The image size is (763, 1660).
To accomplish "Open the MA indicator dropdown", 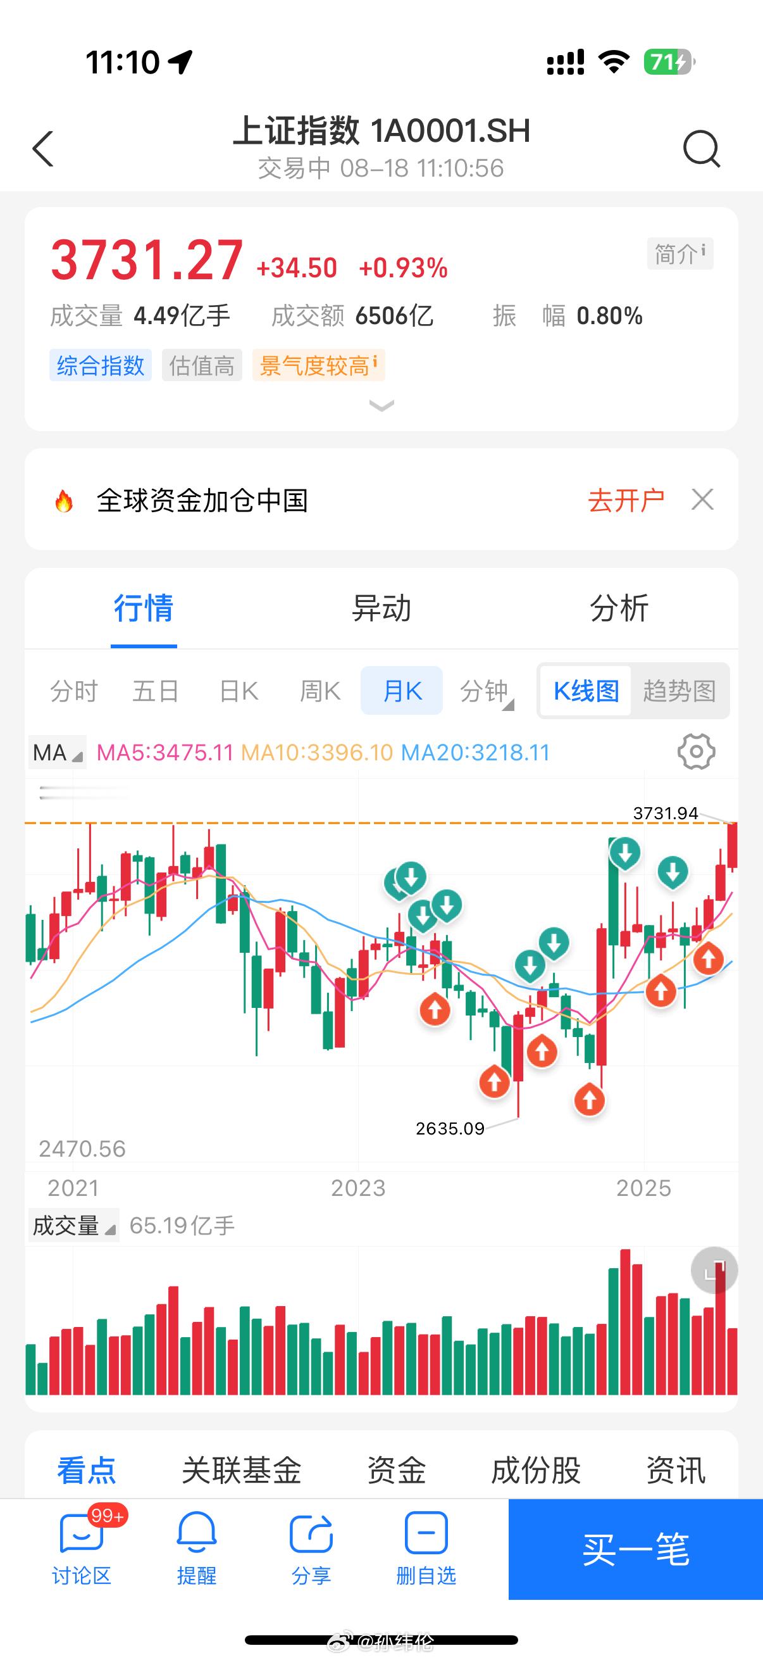I will click(58, 752).
